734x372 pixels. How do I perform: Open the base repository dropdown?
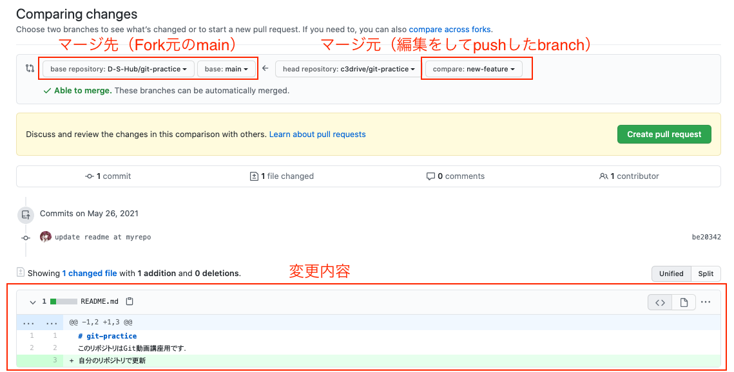[119, 69]
